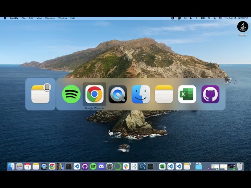
Task: Open Control Center in menu bar
Action: pyautogui.click(x=215, y=18)
